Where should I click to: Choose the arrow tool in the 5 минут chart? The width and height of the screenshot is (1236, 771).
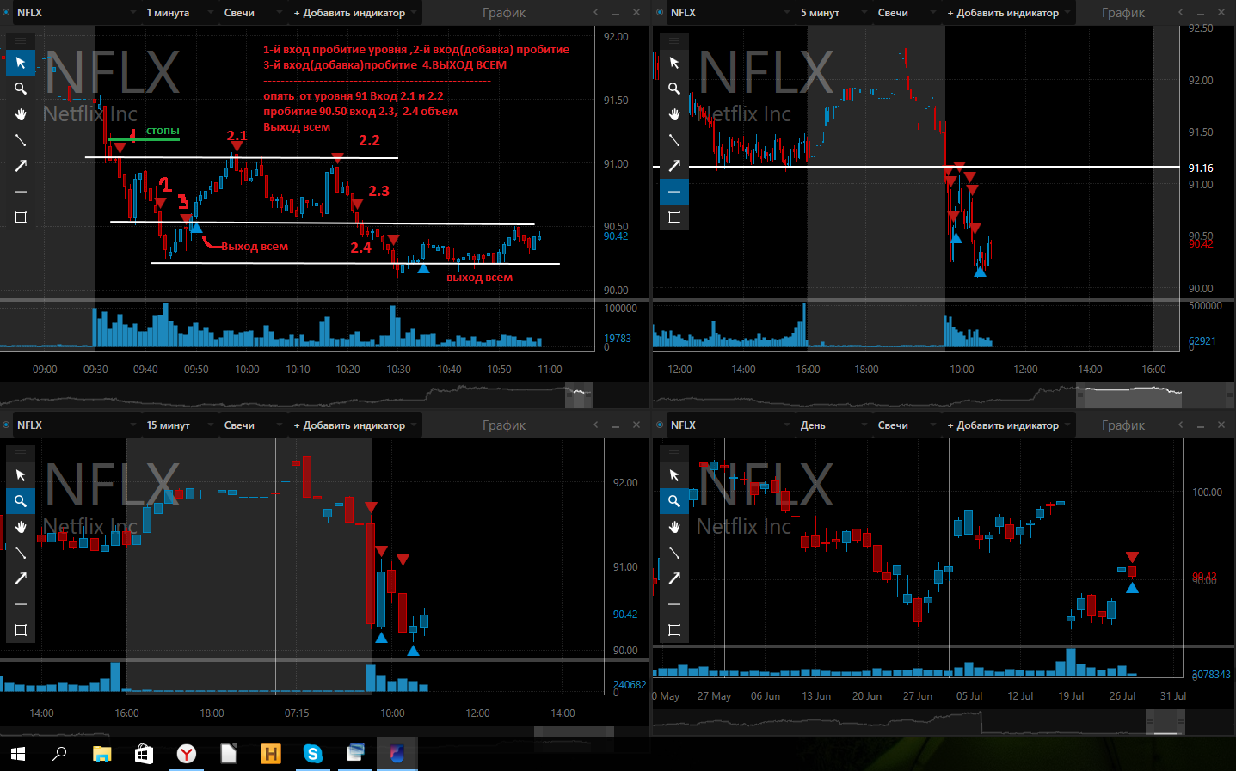click(674, 166)
